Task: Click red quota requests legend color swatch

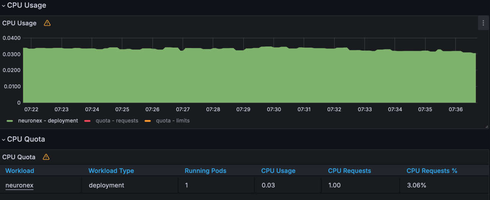Action: click(x=87, y=121)
